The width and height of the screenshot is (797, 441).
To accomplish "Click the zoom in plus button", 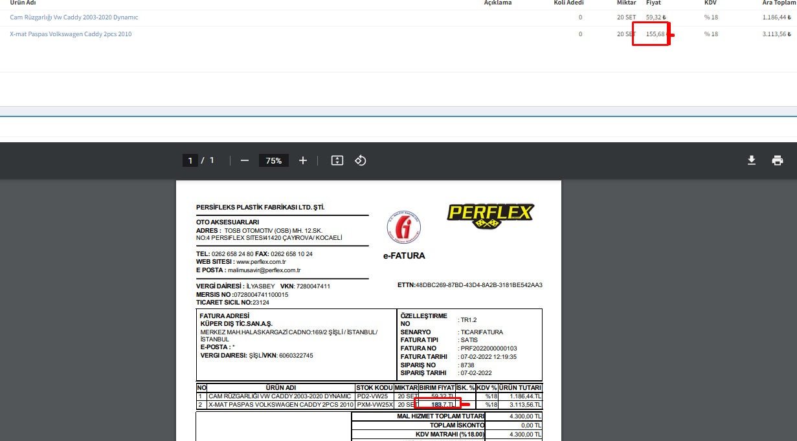I will tap(303, 160).
